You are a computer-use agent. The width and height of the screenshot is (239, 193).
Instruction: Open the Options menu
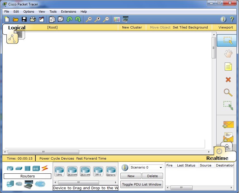click(29, 12)
